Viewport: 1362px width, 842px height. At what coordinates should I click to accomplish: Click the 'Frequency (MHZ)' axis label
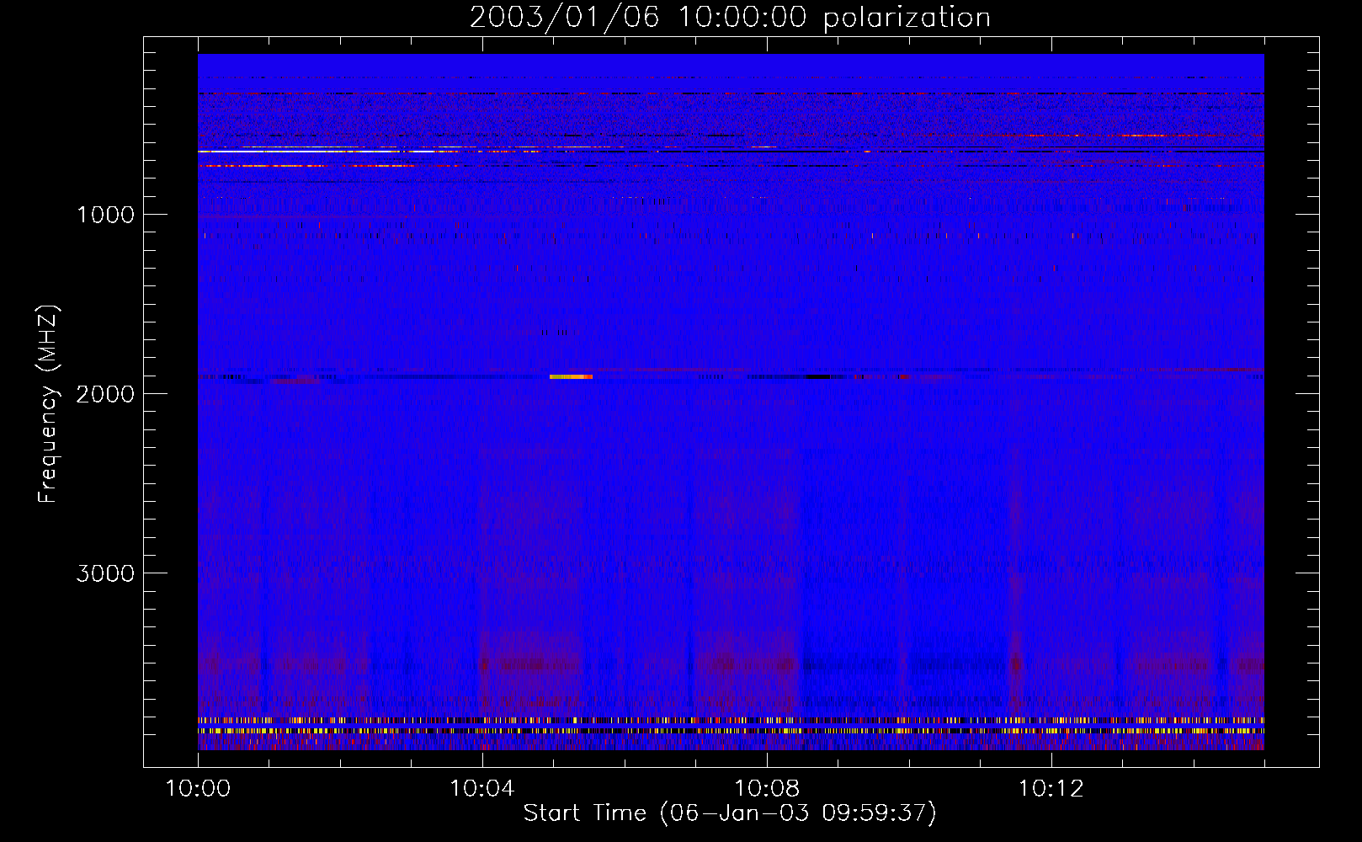click(49, 404)
